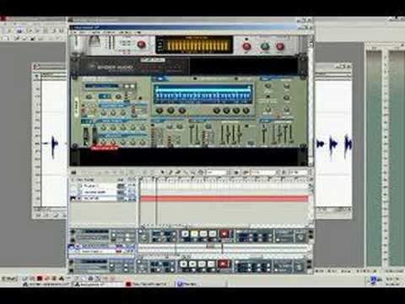The image size is (405, 304).
Task: Click the red record button in upper transport panel
Action: pos(224,234)
